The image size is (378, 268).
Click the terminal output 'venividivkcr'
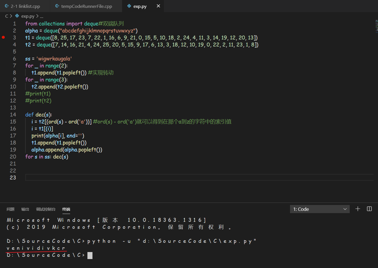[36, 248]
